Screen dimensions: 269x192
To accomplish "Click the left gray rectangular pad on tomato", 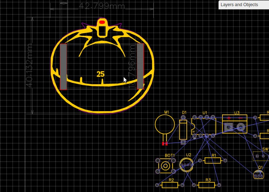I will click(63, 67).
